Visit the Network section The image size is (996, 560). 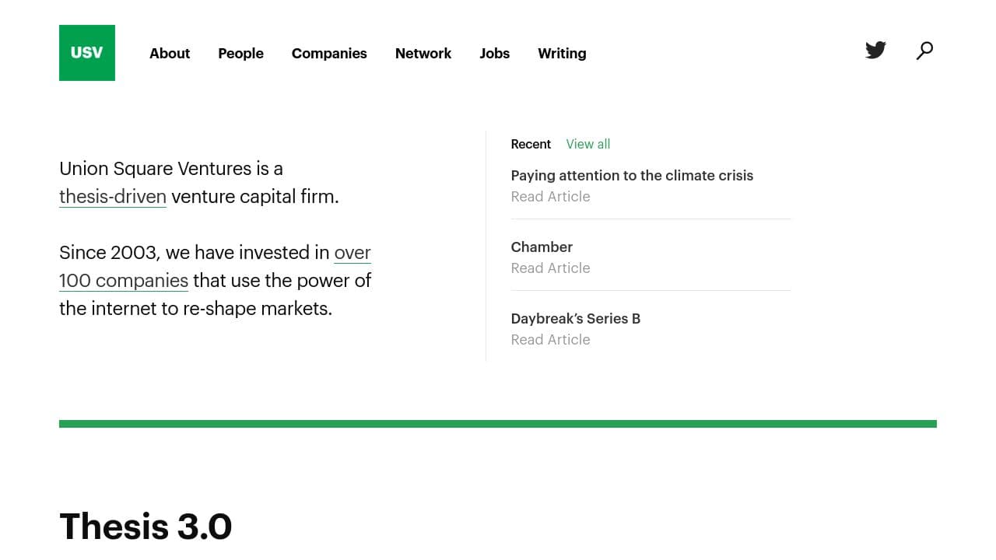click(x=423, y=53)
